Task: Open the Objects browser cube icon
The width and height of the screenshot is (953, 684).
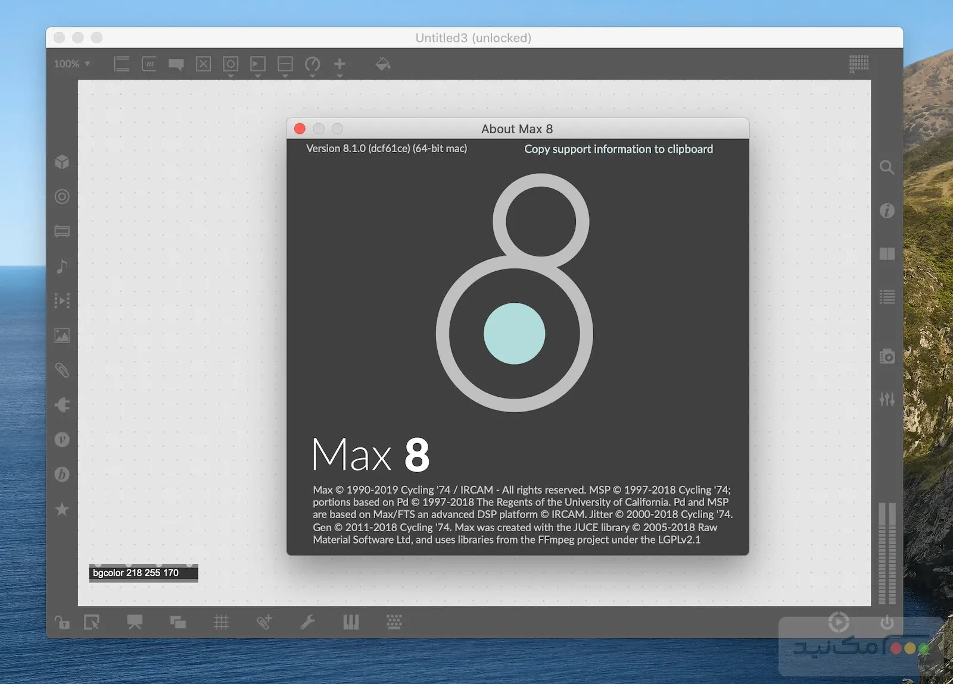Action: 62,162
